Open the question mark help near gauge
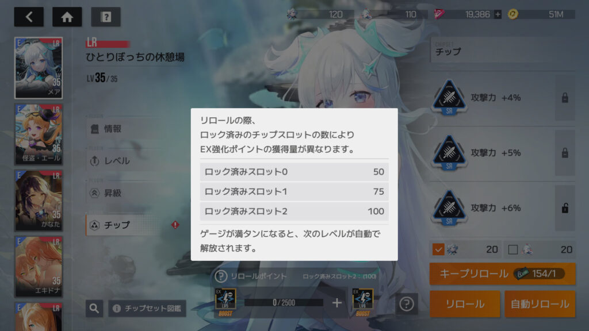The image size is (589, 331). [x=407, y=303]
